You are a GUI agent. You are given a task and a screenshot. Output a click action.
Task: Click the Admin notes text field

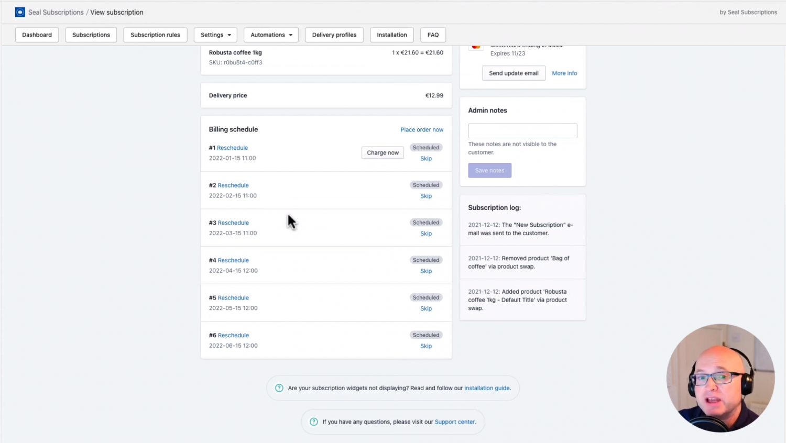pyautogui.click(x=522, y=130)
